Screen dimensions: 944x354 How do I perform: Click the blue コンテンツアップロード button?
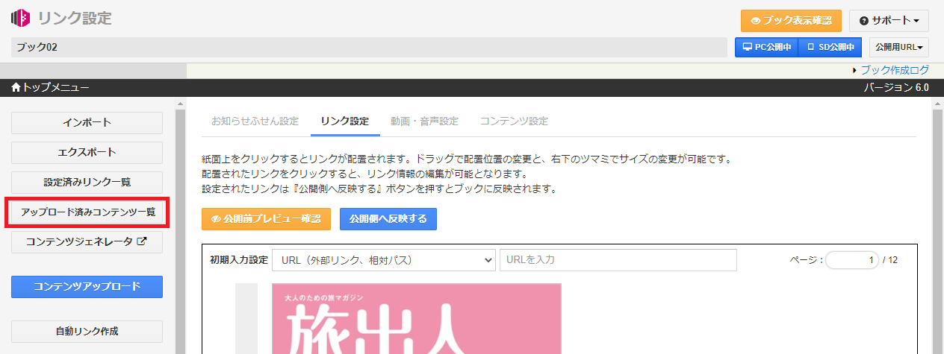[87, 287]
